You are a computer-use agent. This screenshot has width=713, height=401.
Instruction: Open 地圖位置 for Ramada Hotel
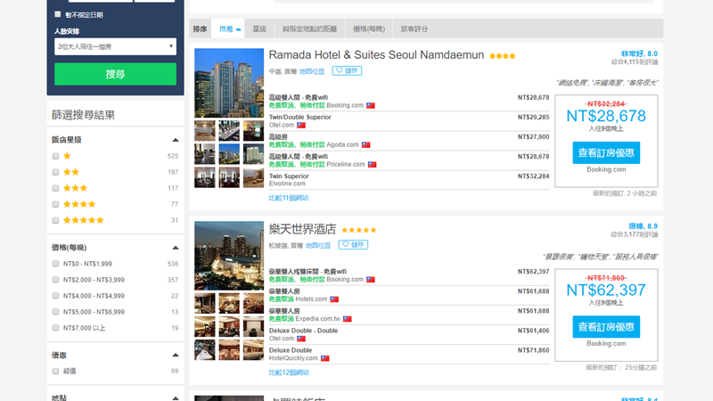coord(312,71)
